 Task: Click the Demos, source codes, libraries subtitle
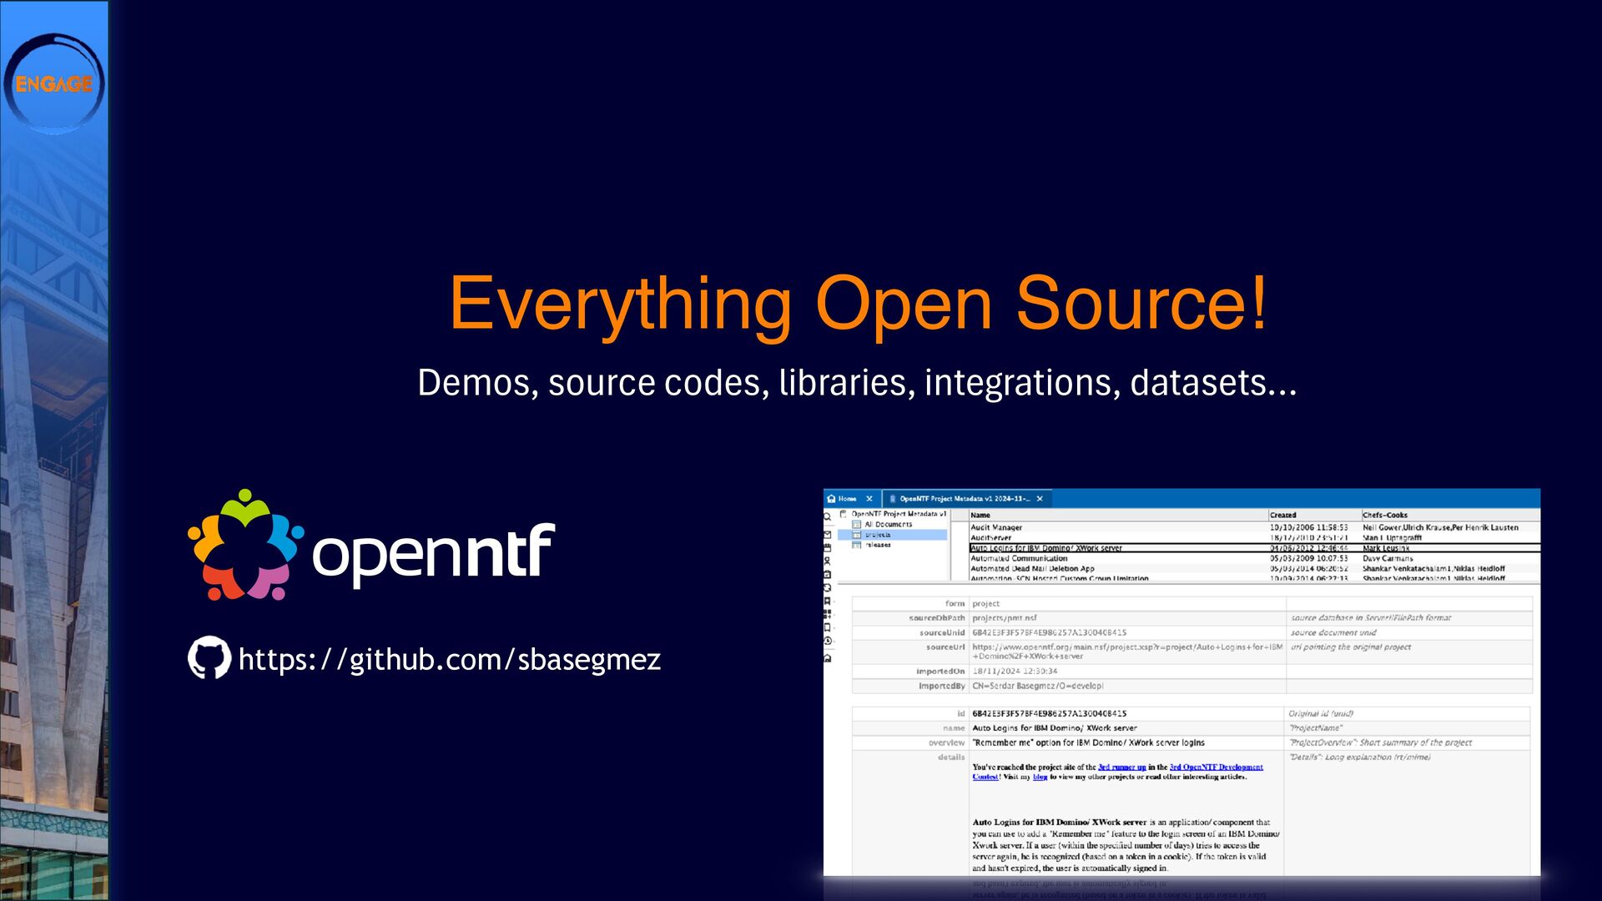857,382
